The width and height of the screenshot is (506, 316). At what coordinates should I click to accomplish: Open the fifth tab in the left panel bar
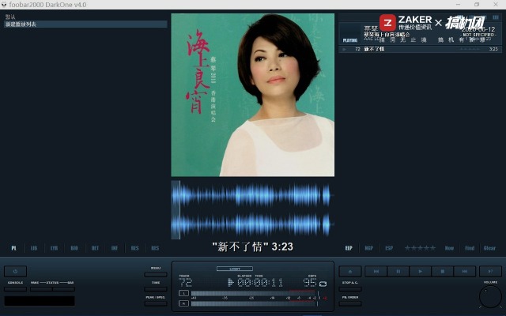(95, 248)
